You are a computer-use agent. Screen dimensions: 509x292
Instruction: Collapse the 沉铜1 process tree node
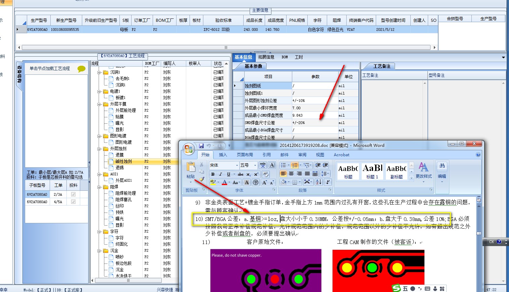(99, 72)
